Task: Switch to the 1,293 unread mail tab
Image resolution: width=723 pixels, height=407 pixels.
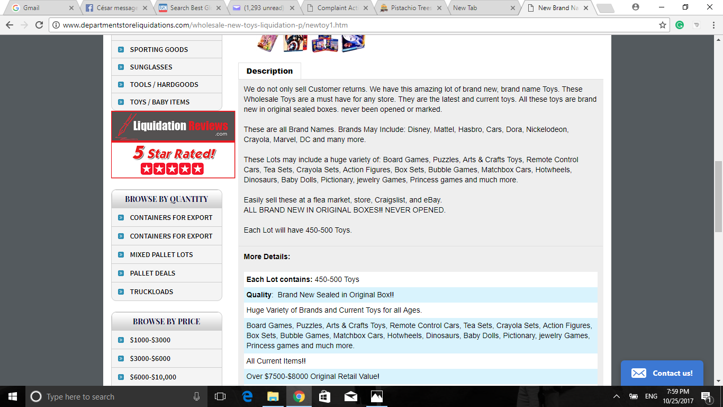Action: [262, 8]
